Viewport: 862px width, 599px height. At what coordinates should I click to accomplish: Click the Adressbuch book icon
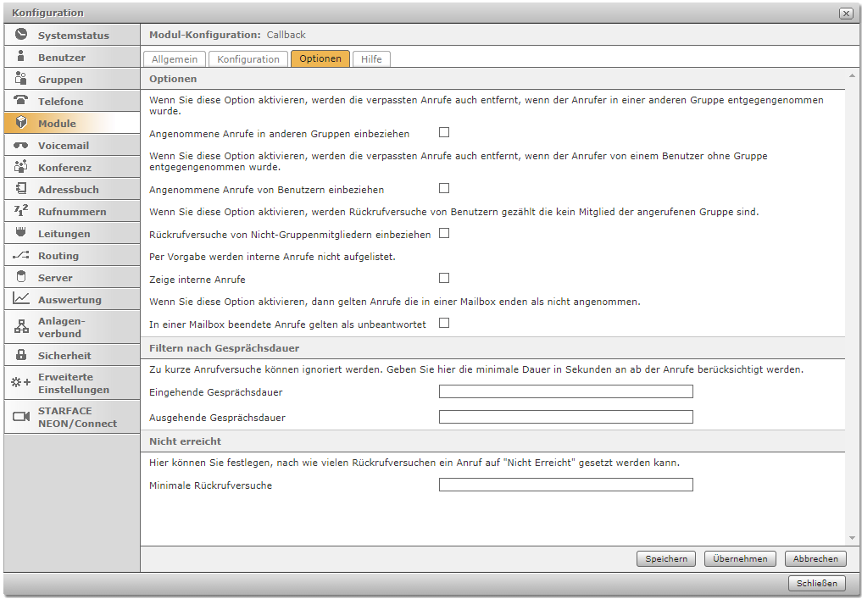point(21,189)
